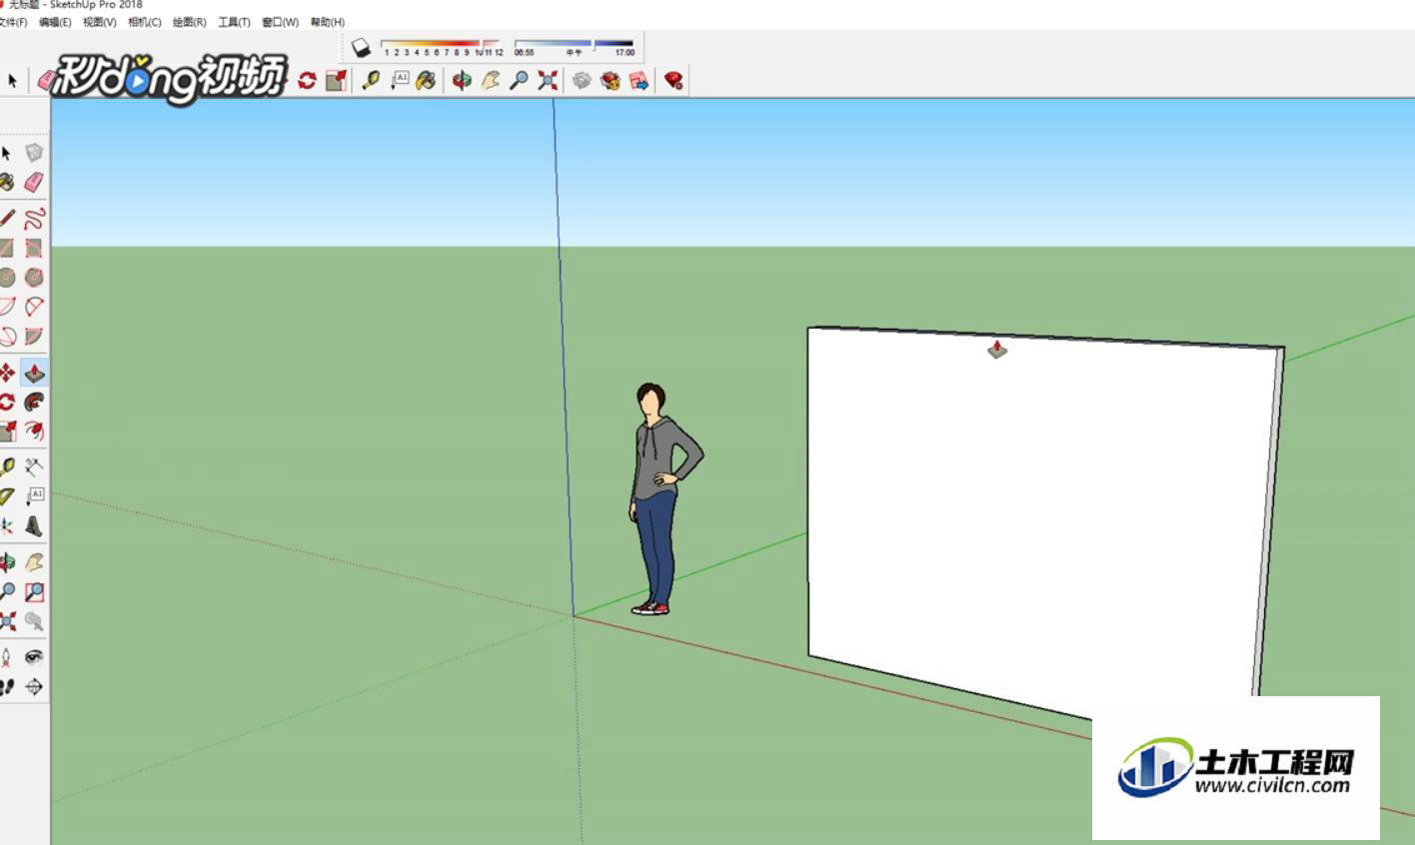
Task: Pick the Rotate tool in the left palette
Action: (x=6, y=402)
